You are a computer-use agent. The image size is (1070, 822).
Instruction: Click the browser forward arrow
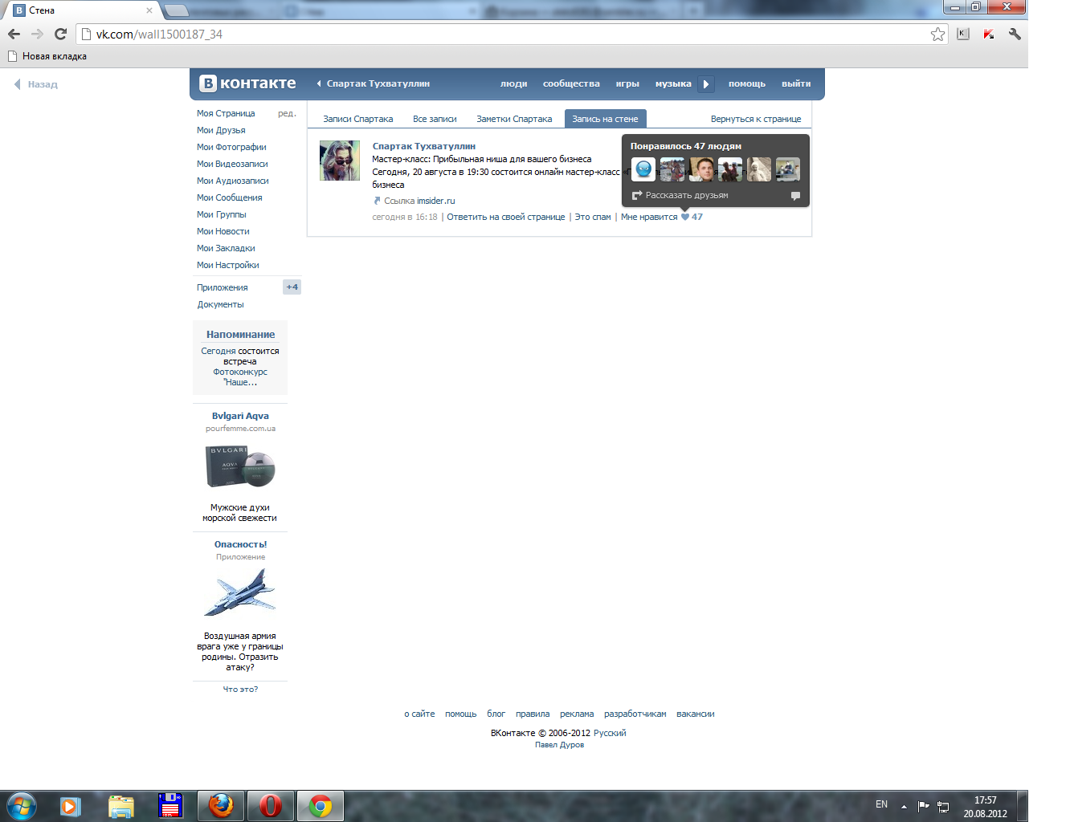point(37,34)
